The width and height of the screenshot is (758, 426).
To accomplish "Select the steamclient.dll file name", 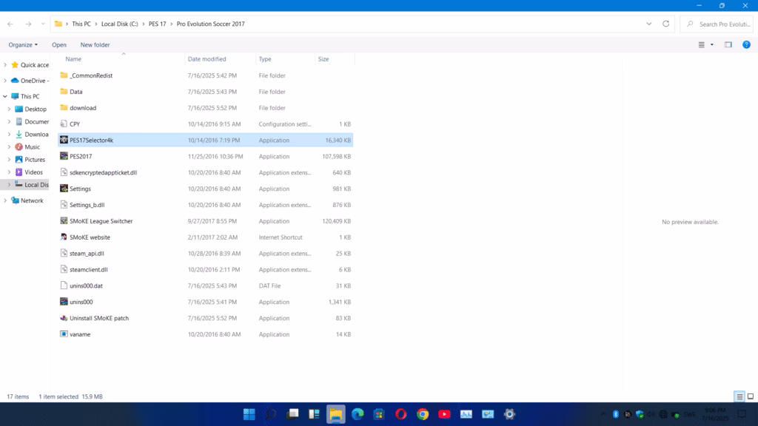I will coord(89,269).
